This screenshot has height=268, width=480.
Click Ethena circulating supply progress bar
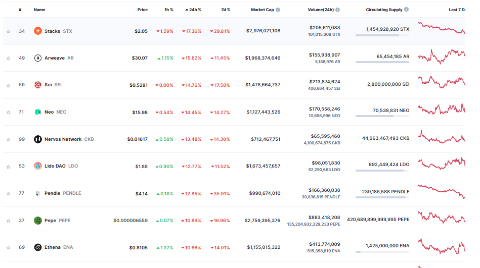tap(382, 252)
